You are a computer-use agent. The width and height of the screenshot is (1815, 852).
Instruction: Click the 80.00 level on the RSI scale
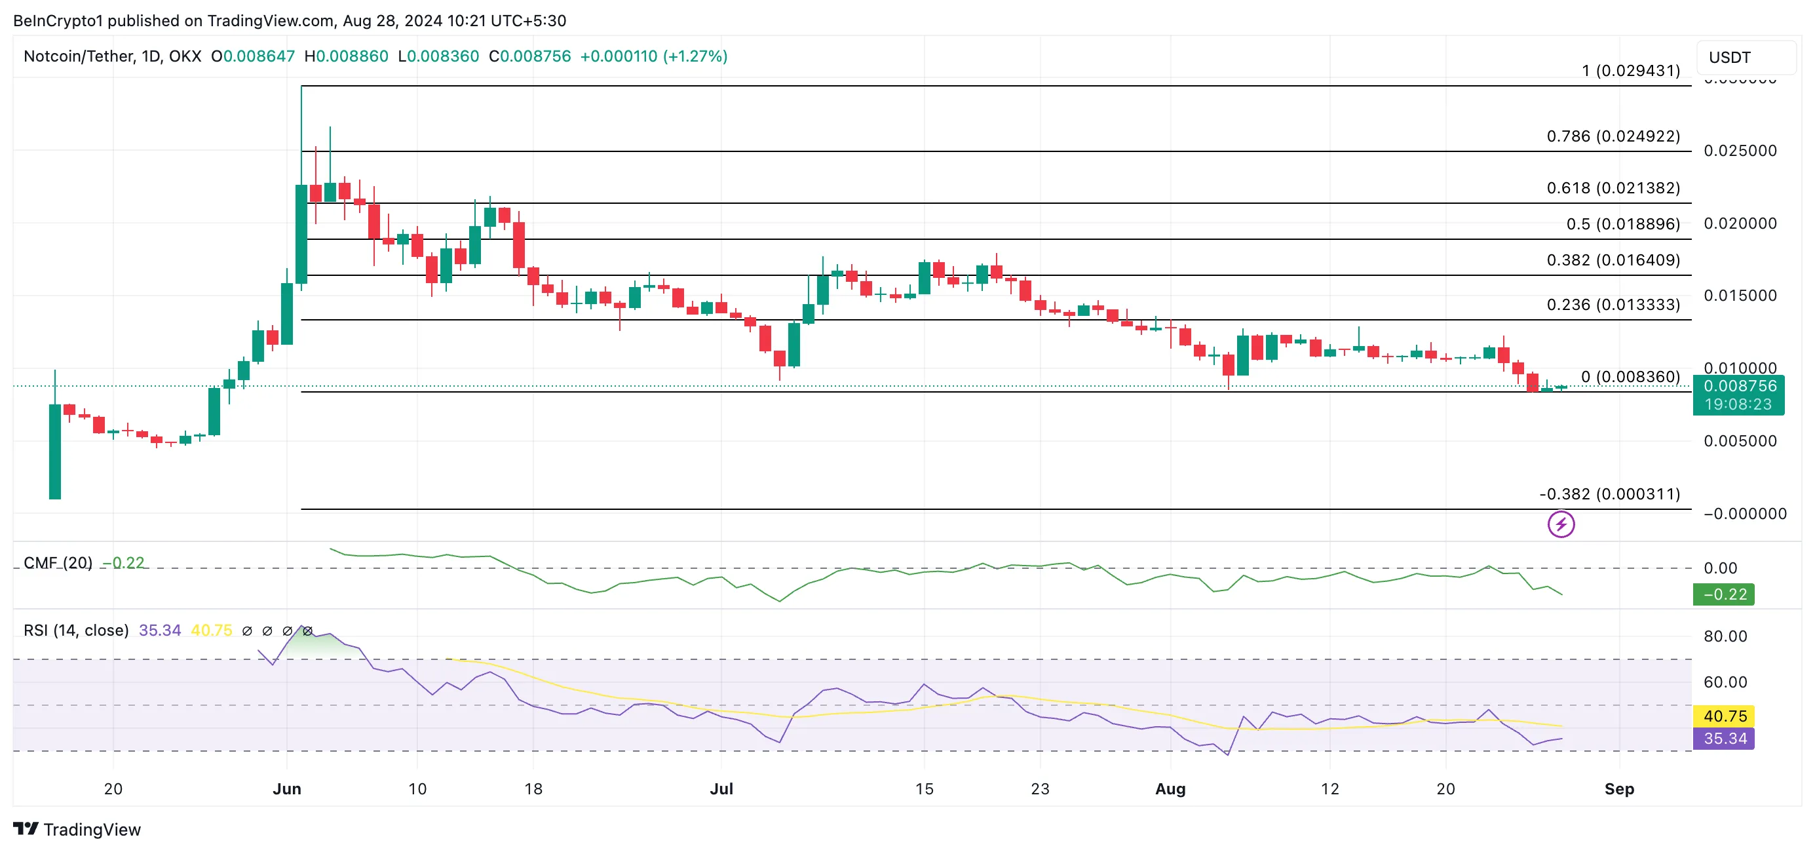(1725, 636)
